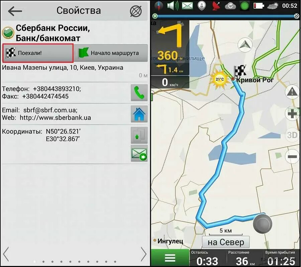Tap the Начало маршрута button
301x267 pixels.
coord(111,53)
